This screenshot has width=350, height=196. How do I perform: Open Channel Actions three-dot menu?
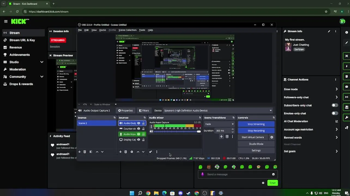point(336,79)
